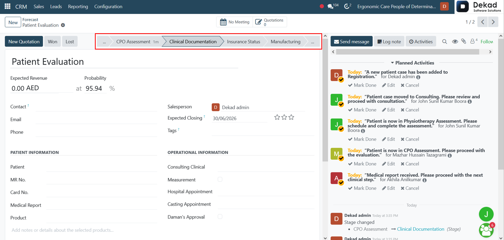Expand earlier stages with left ellipsis
The image size is (504, 240).
pyautogui.click(x=104, y=42)
